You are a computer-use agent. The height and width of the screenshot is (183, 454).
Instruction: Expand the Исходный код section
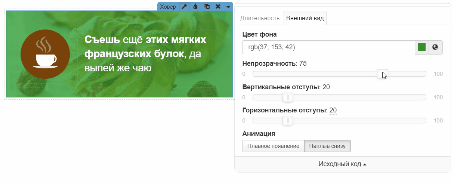[342, 164]
